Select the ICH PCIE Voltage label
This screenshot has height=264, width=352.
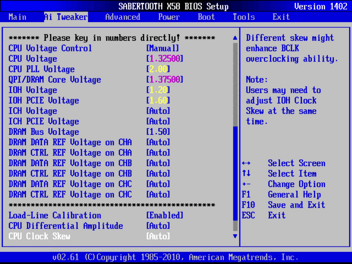[44, 121]
